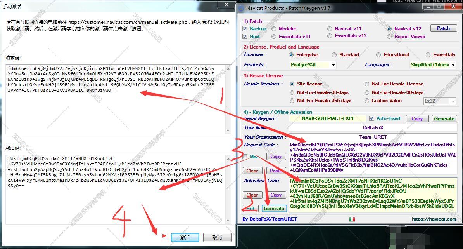Image resolution: width=463 pixels, height=249 pixels.
Task: Click the Your Name field
Action: (373, 128)
